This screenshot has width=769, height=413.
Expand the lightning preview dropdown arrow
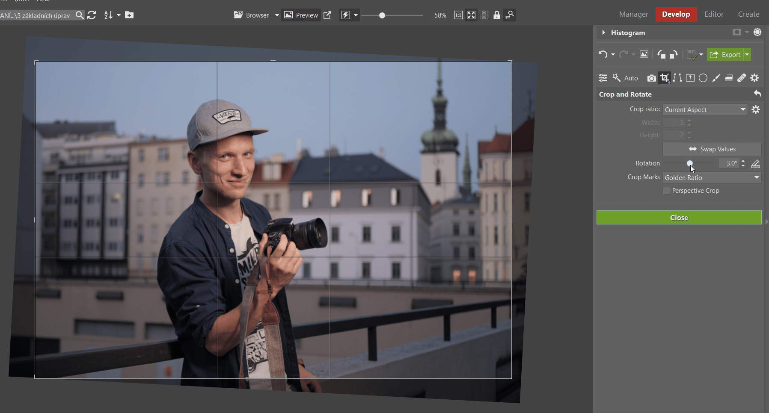[356, 15]
